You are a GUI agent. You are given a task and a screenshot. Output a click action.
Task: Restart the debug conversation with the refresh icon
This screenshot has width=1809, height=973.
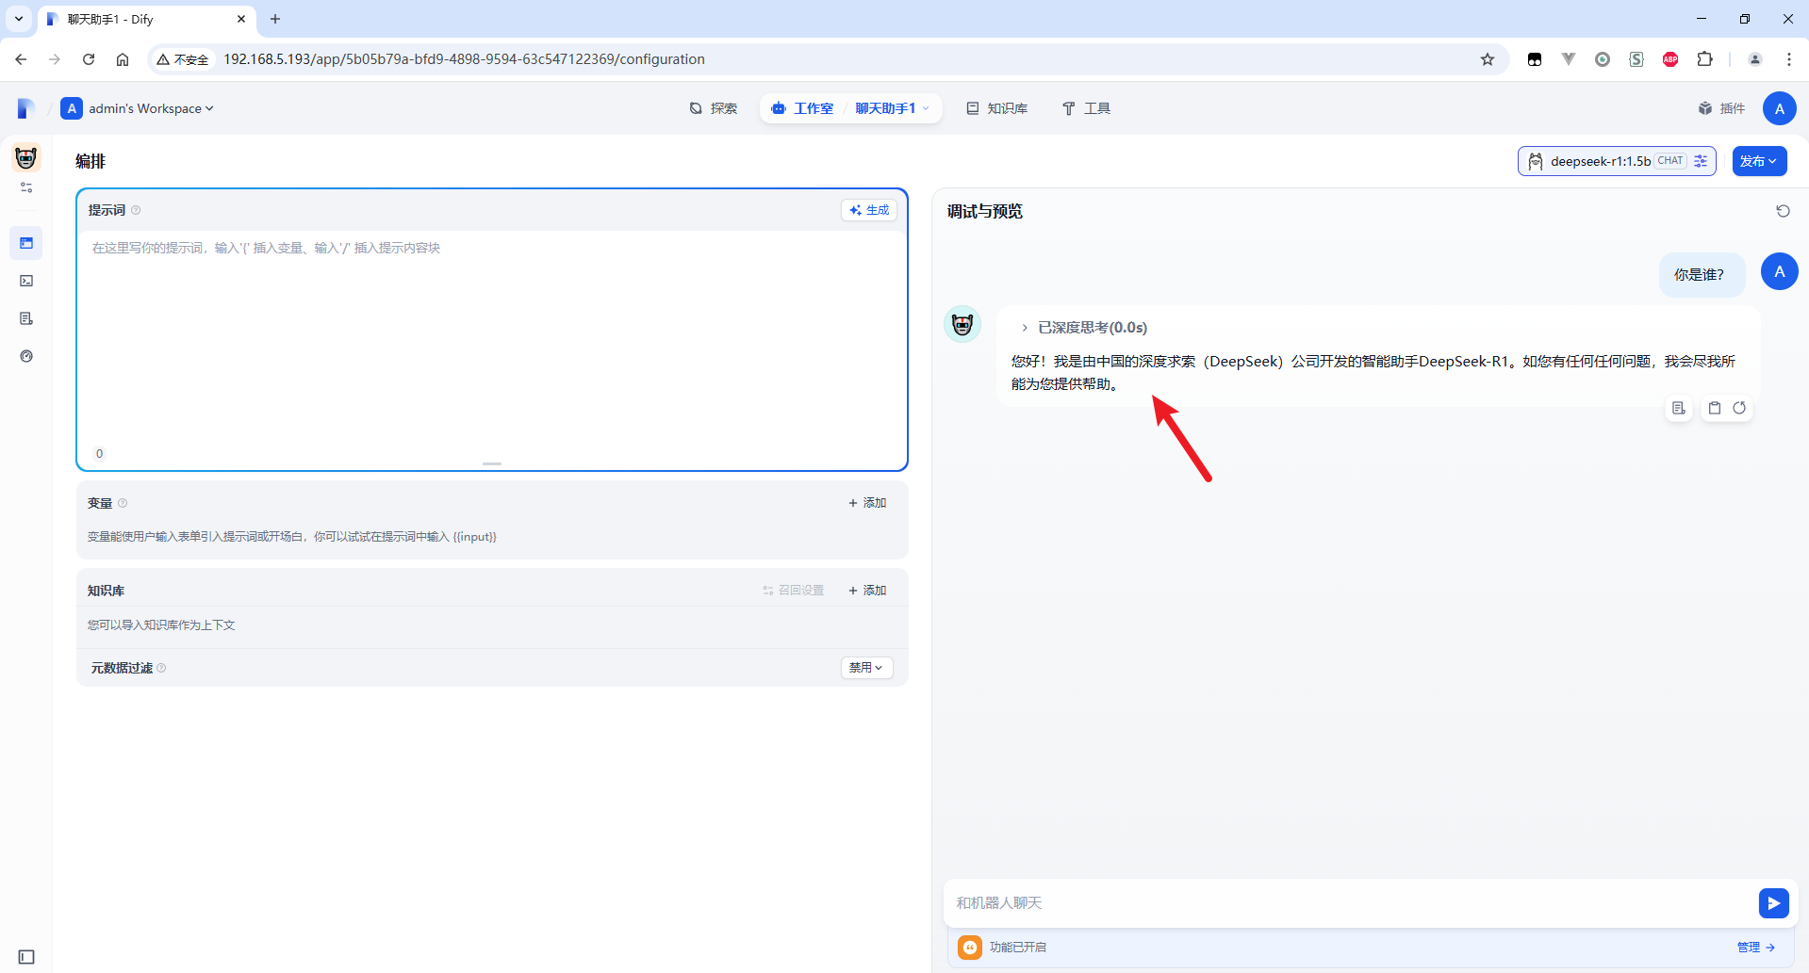(1783, 211)
